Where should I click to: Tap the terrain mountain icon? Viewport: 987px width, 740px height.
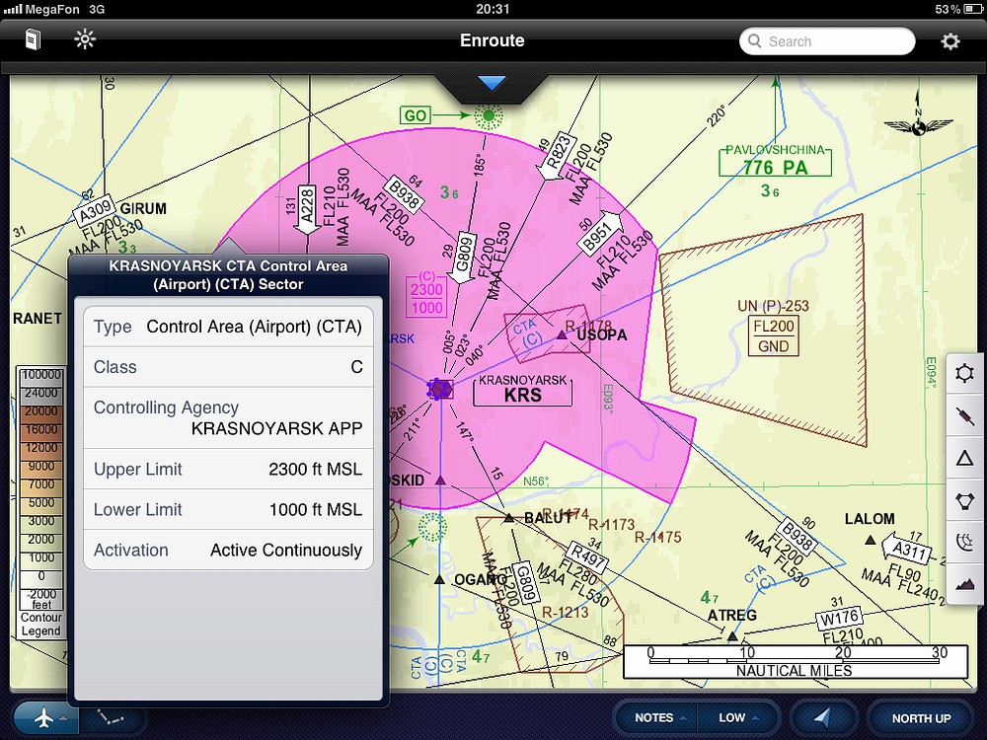coord(964,584)
